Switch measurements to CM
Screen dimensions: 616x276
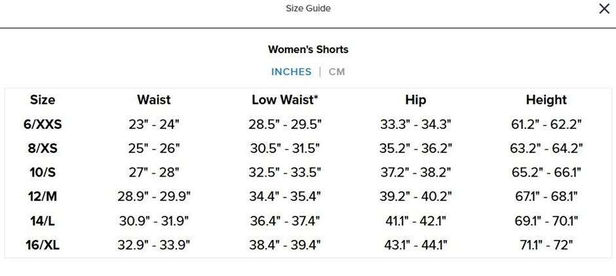click(337, 71)
